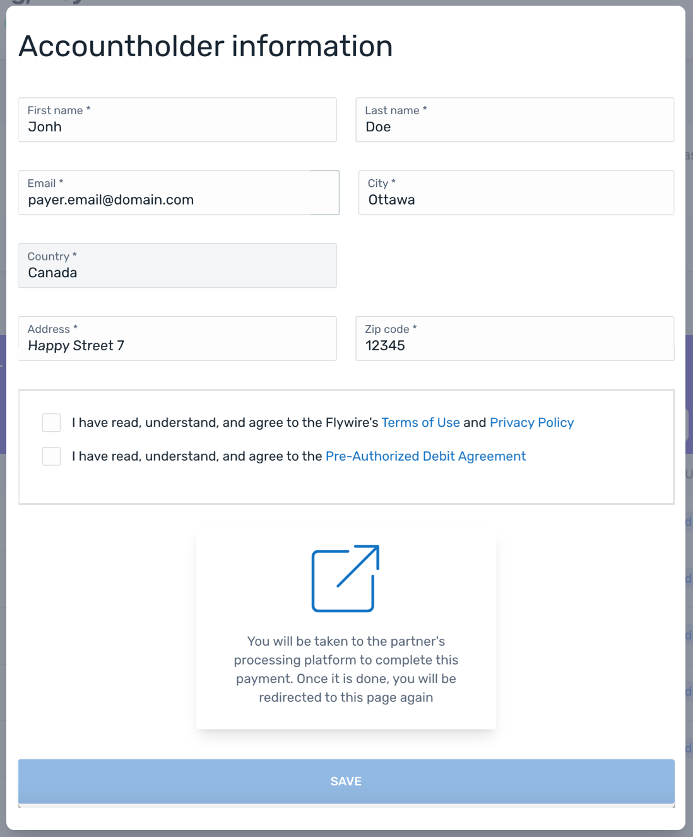
Task: Click the partner redirect notice paragraph
Action: [346, 669]
